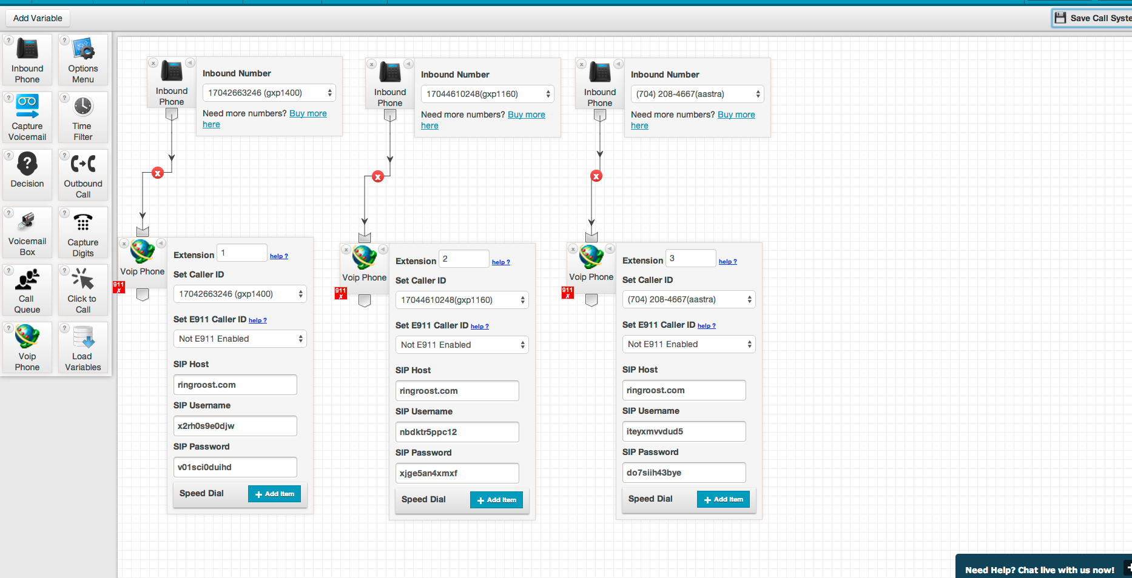Select the Outbound Call tool
1132x578 pixels.
click(x=83, y=174)
